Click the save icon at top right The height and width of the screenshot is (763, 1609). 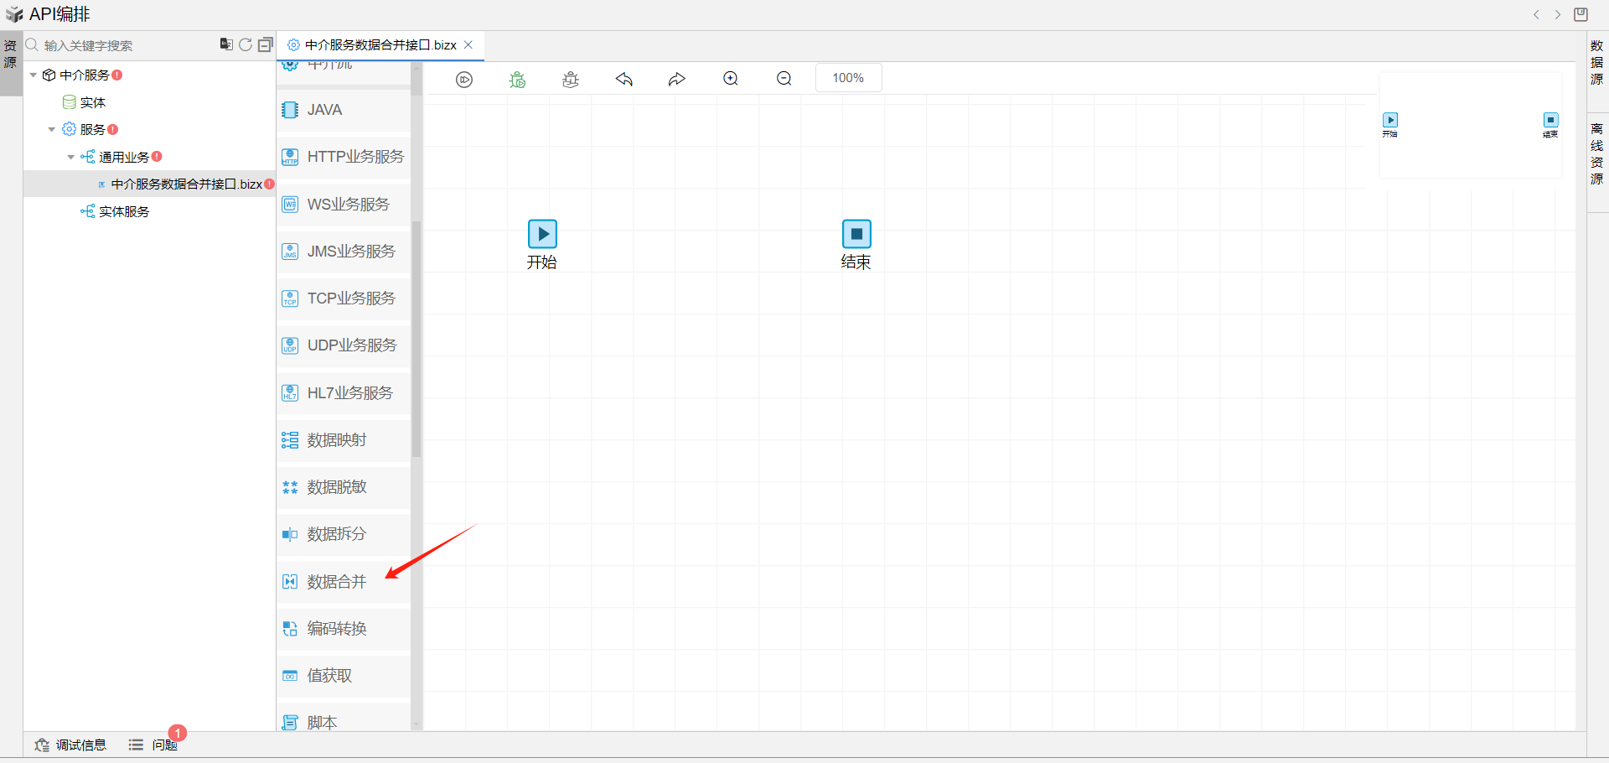(x=1581, y=14)
